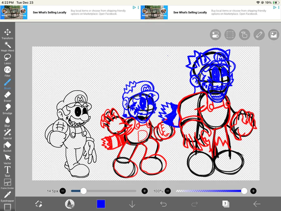Select the Blur tool
281x211 pixels.
[x=7, y=122]
